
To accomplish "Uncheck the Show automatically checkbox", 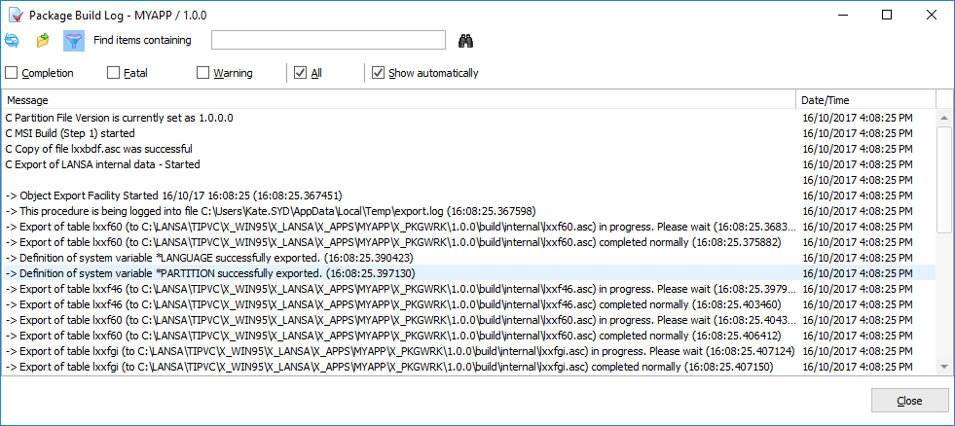I will [378, 73].
